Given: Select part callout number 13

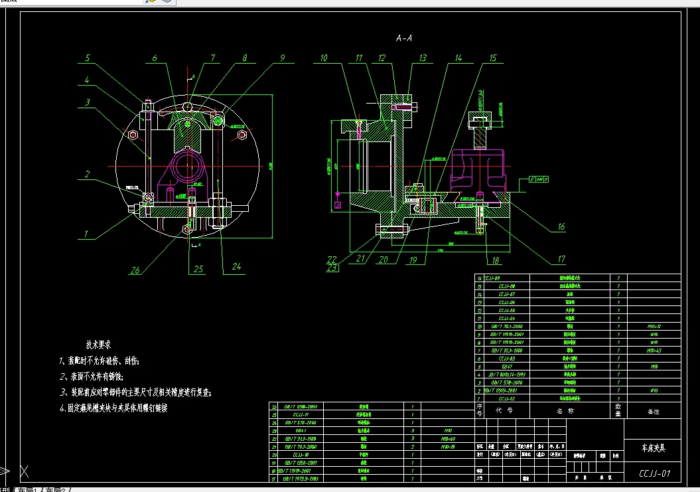Looking at the screenshot, I should pos(423,58).
